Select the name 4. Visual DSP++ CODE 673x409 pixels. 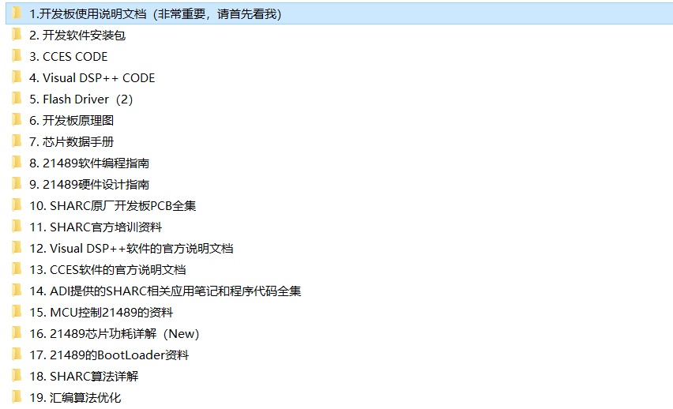click(x=92, y=77)
